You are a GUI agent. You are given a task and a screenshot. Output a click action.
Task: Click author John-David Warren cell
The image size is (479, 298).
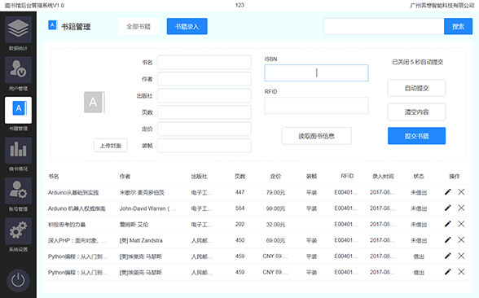(148, 208)
